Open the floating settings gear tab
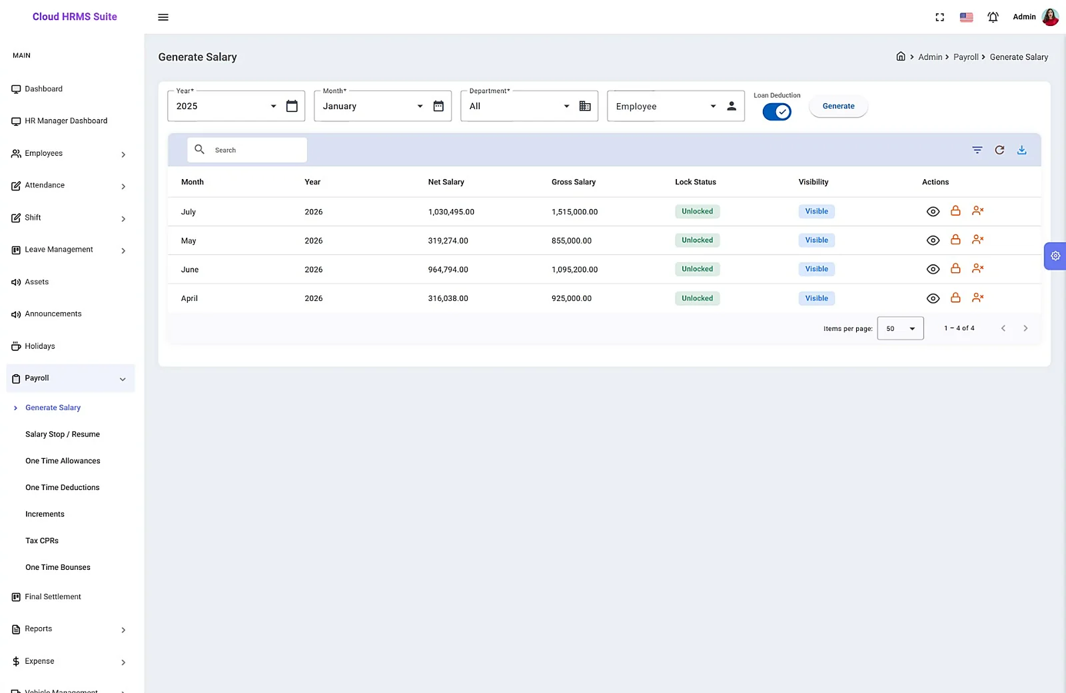Viewport: 1066px width, 693px height. 1055,256
